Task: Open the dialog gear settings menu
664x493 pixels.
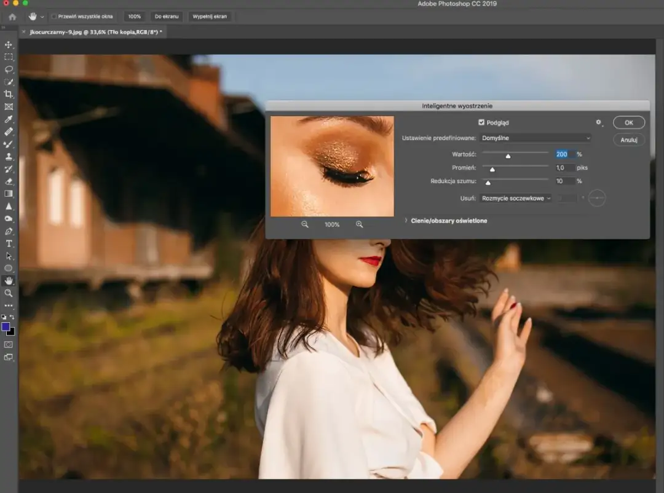Action: click(x=599, y=122)
